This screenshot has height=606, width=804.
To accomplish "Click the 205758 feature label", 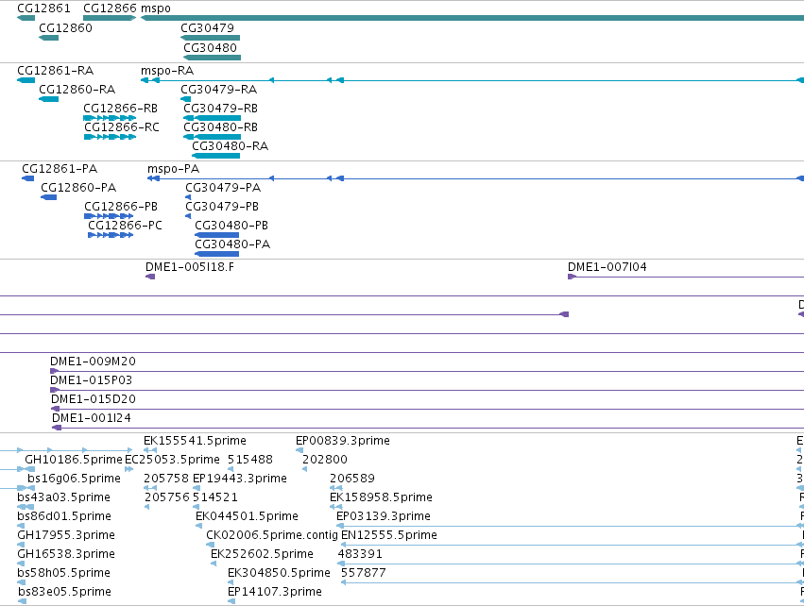I will click(166, 479).
